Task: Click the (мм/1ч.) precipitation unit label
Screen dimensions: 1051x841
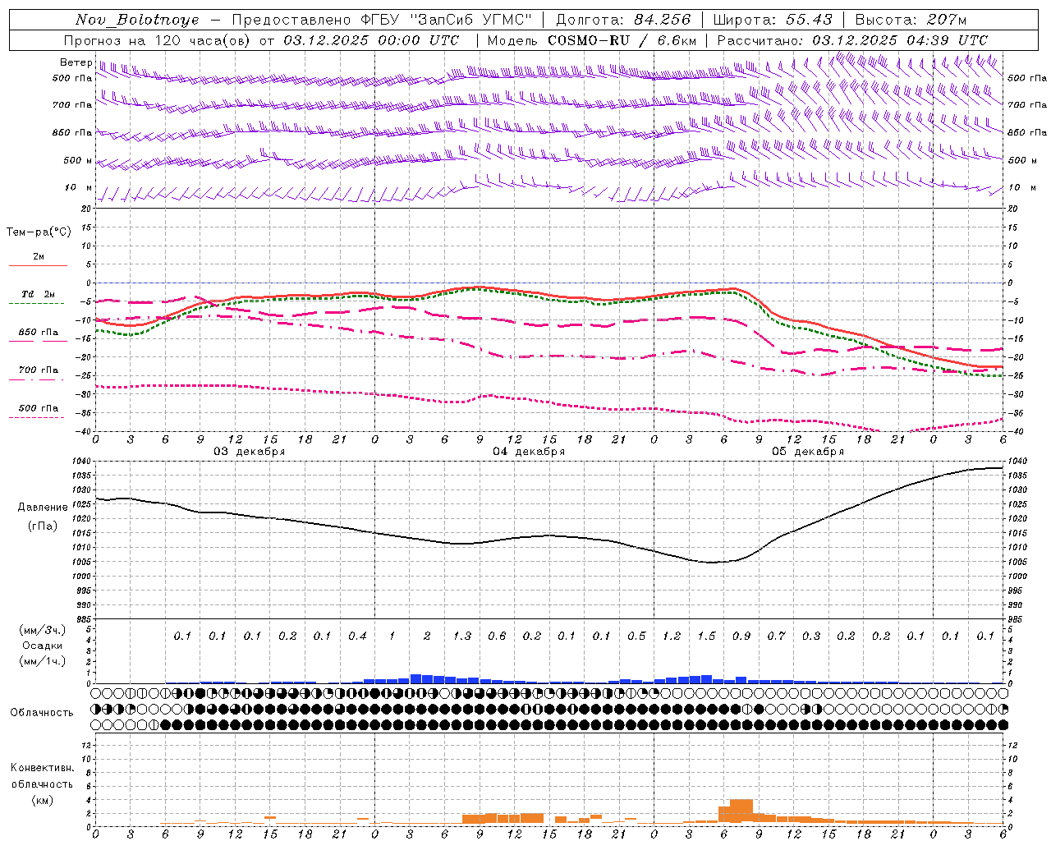Action: point(42,661)
